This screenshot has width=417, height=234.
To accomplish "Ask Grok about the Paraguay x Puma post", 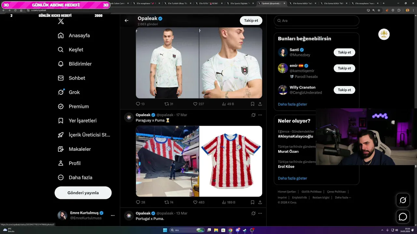I will tap(253, 115).
